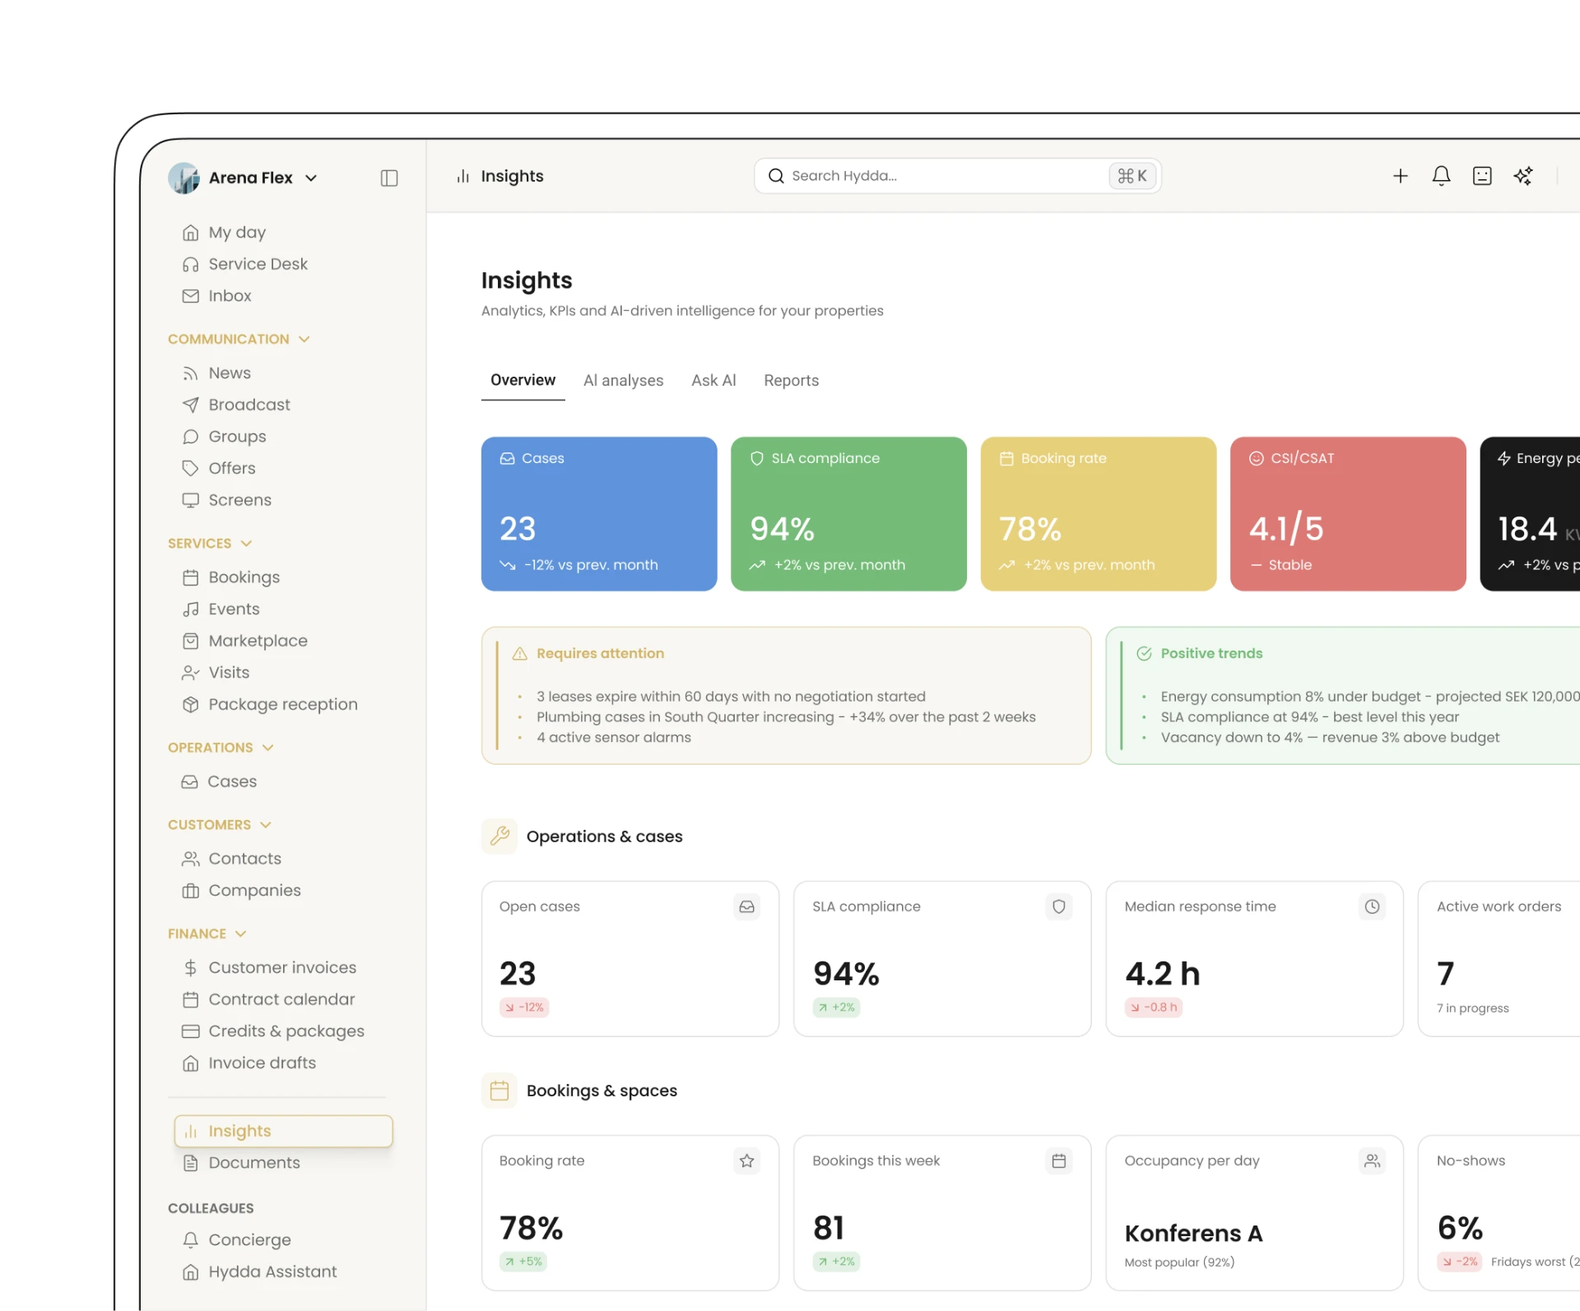Screen dimensions: 1580x1311
Task: Toggle the sidebar collapse icon
Action: pos(389,178)
